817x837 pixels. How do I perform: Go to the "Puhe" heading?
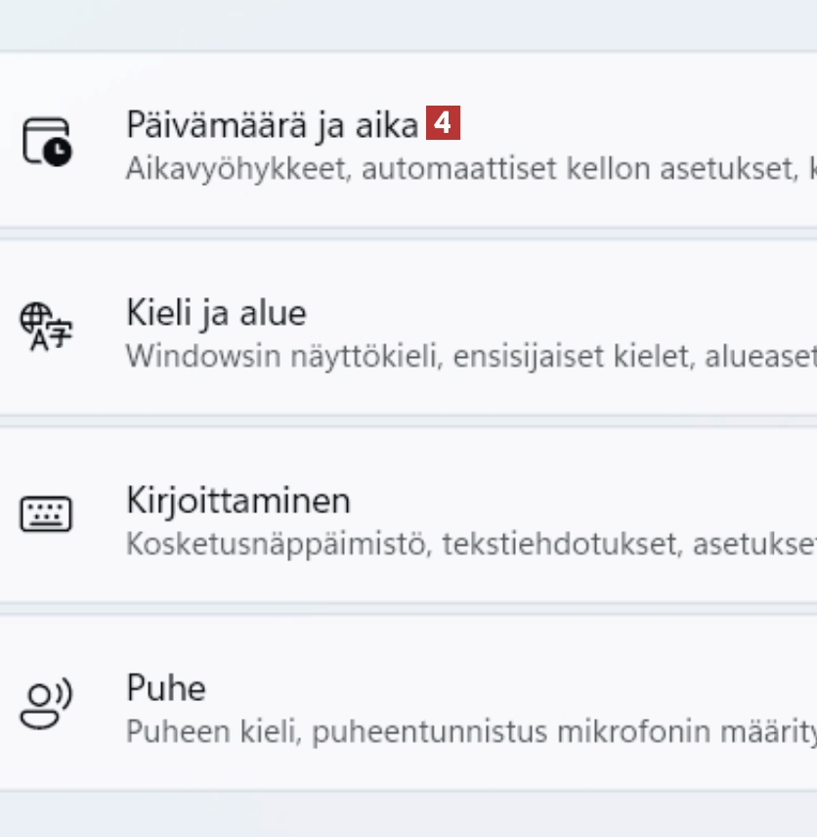tap(166, 688)
